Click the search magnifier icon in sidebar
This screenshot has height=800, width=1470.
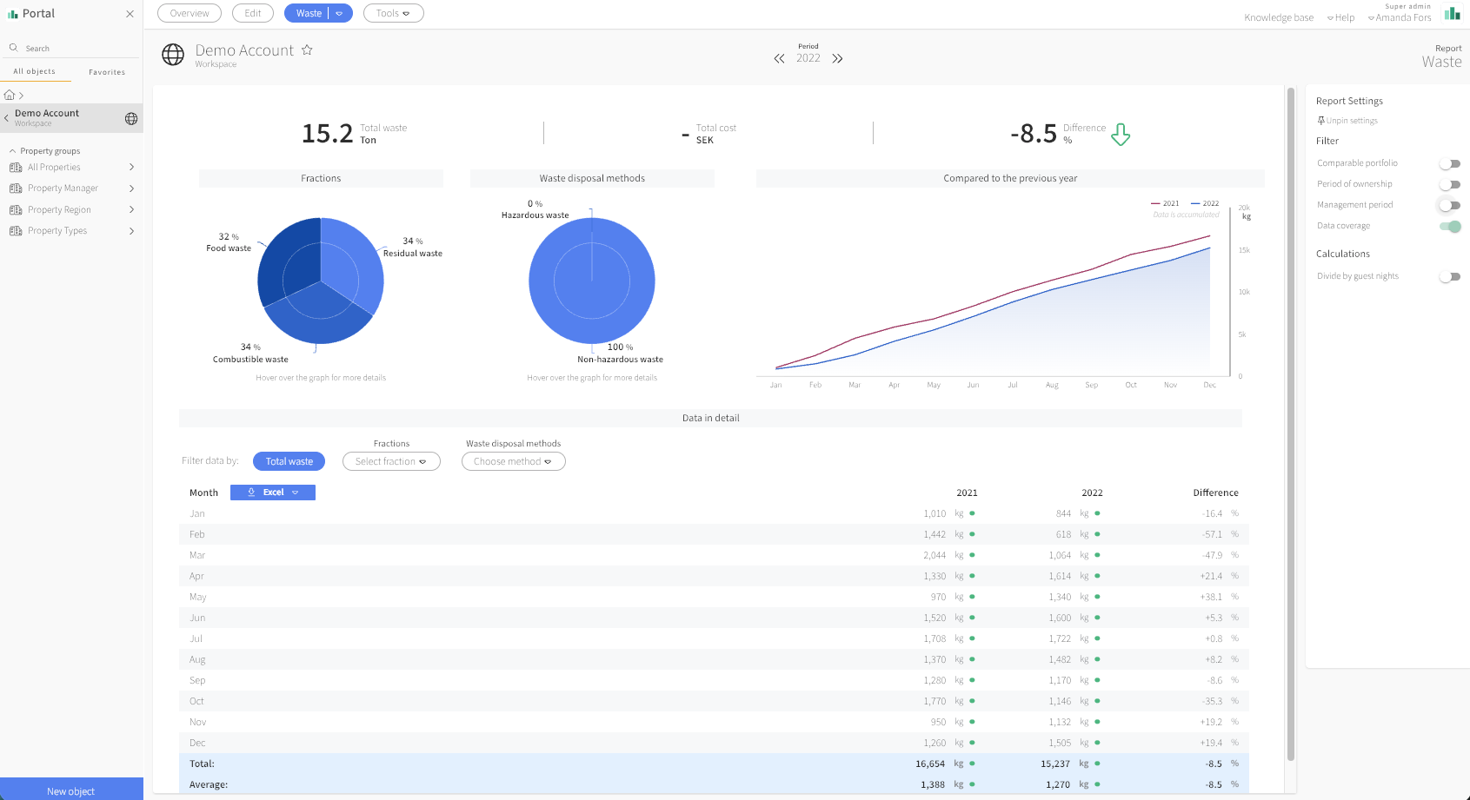click(14, 48)
